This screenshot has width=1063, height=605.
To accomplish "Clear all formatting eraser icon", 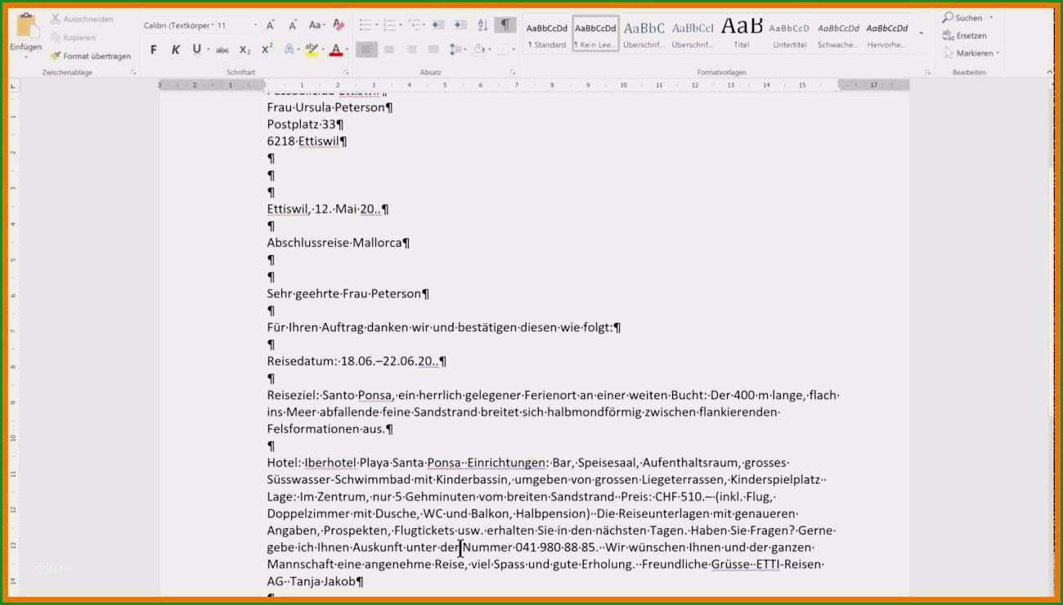I will tap(339, 25).
